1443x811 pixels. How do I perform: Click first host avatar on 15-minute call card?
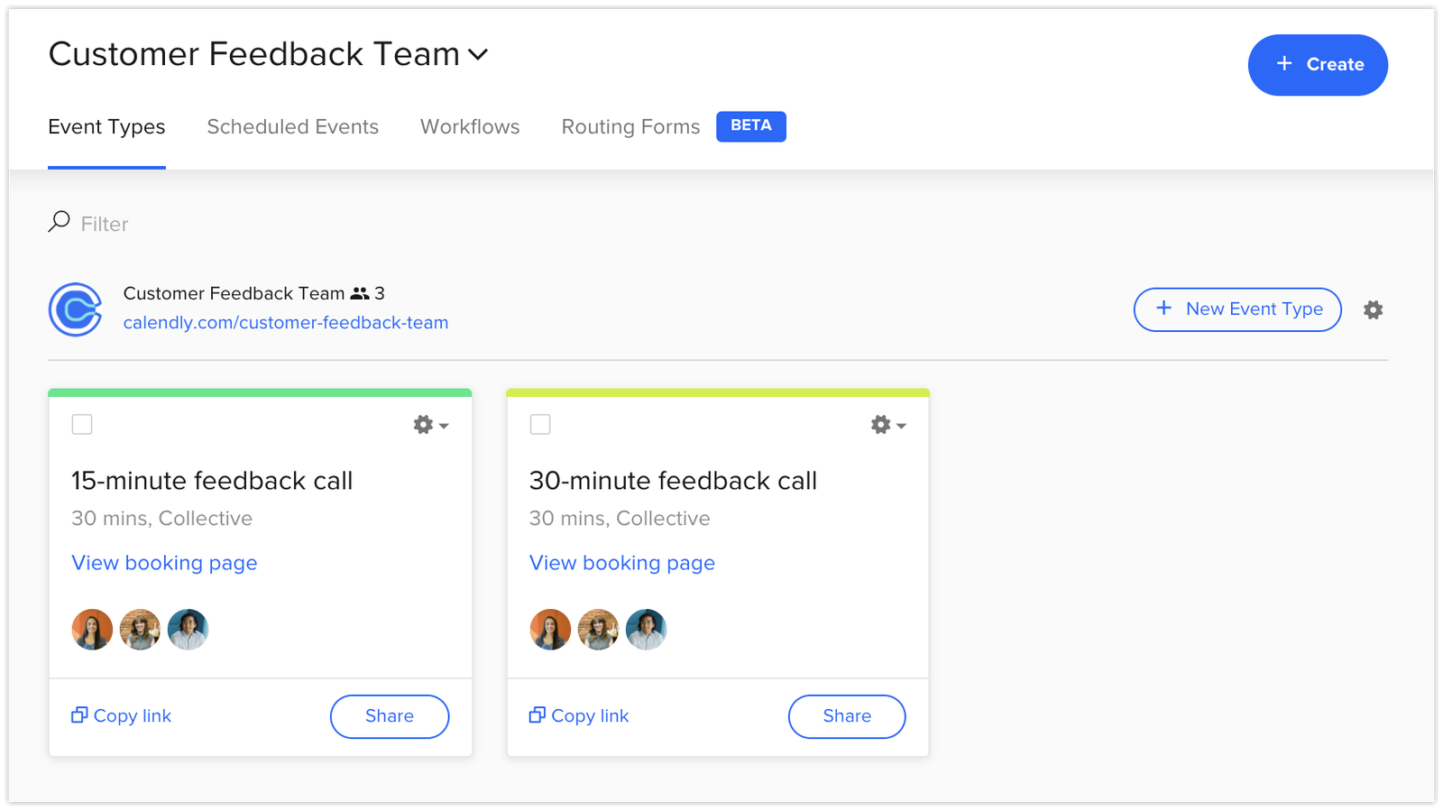92,630
